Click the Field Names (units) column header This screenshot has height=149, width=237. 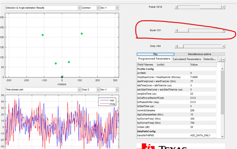click(163, 65)
